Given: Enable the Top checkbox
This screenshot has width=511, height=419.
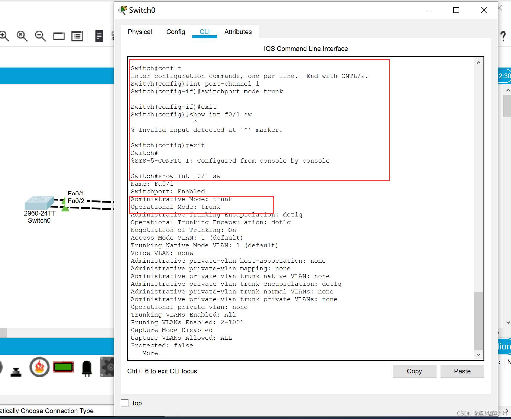Looking at the screenshot, I should [125, 403].
